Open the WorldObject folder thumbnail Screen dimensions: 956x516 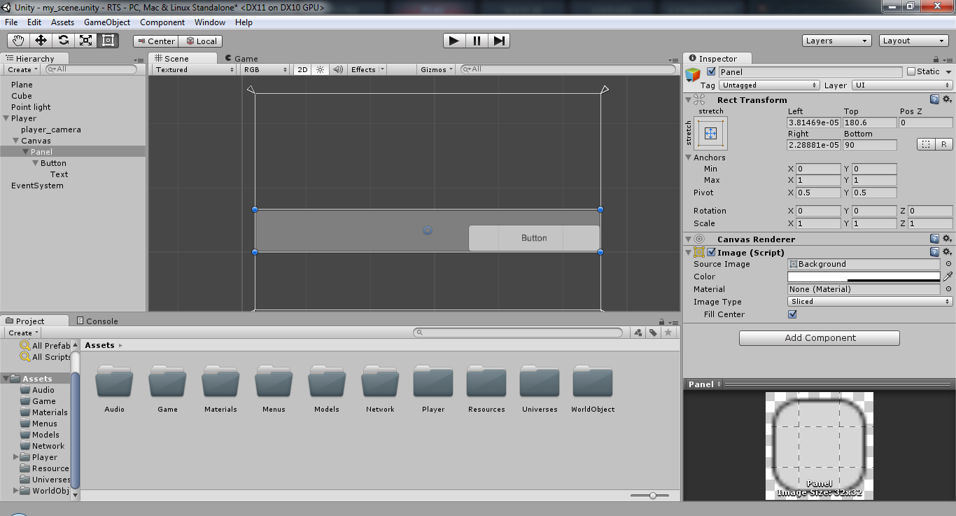click(x=593, y=382)
